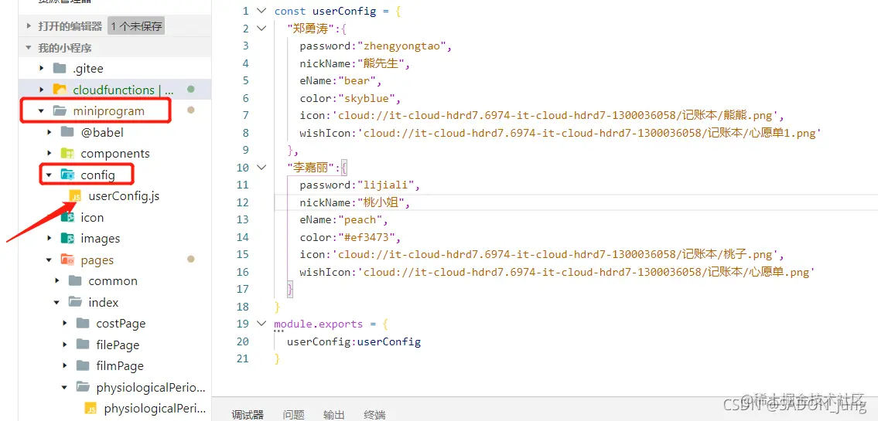Screen dimensions: 878x421
Task: Click the costPage folder icon
Action: (x=83, y=323)
